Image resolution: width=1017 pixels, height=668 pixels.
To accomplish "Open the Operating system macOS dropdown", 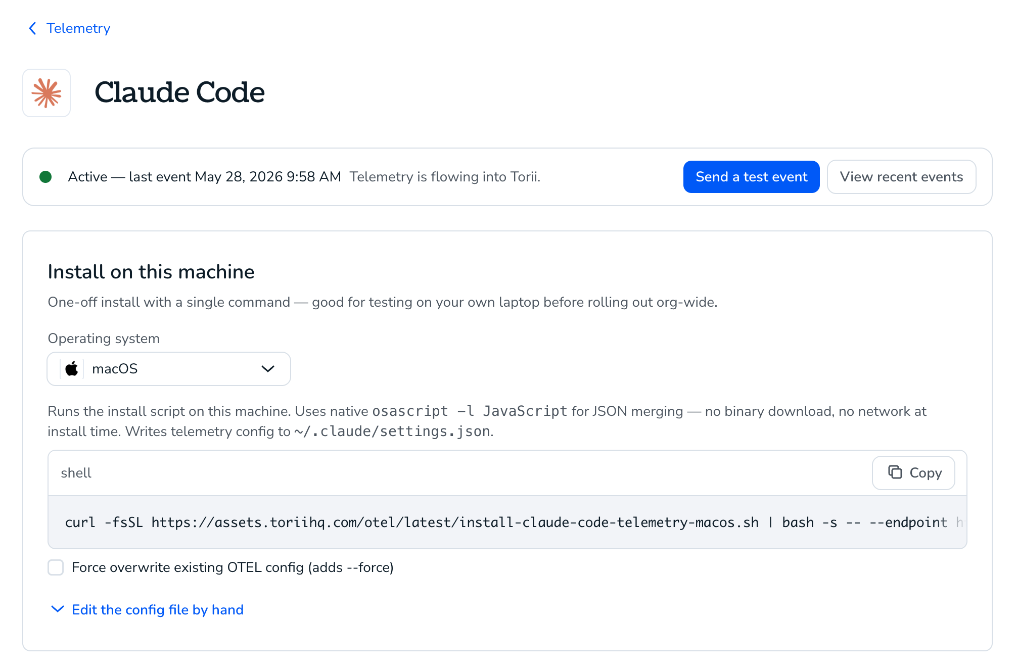I will click(x=169, y=369).
